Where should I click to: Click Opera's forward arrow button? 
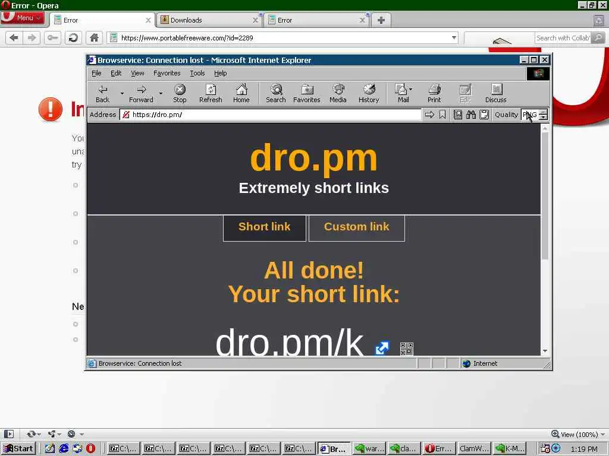(32, 37)
